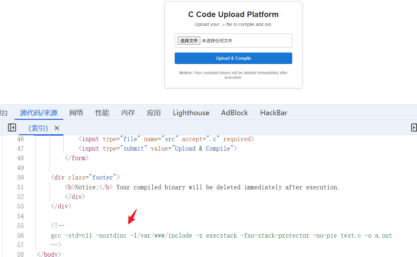Toggle the navigator sidebar panel icon
The image size is (417, 257).
(x=12, y=128)
